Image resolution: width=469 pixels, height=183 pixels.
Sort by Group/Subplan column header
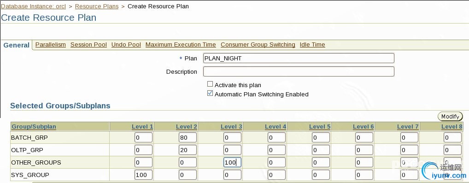coord(34,127)
